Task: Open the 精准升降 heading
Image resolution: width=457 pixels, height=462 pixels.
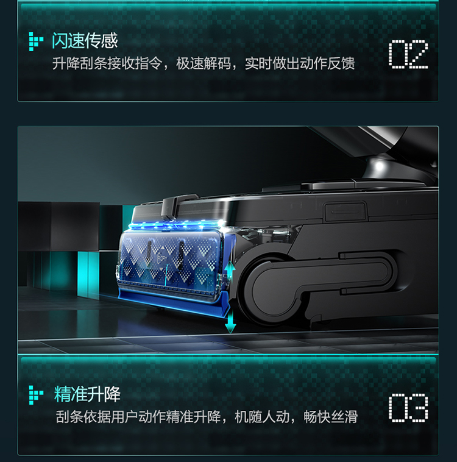Action: [87, 394]
